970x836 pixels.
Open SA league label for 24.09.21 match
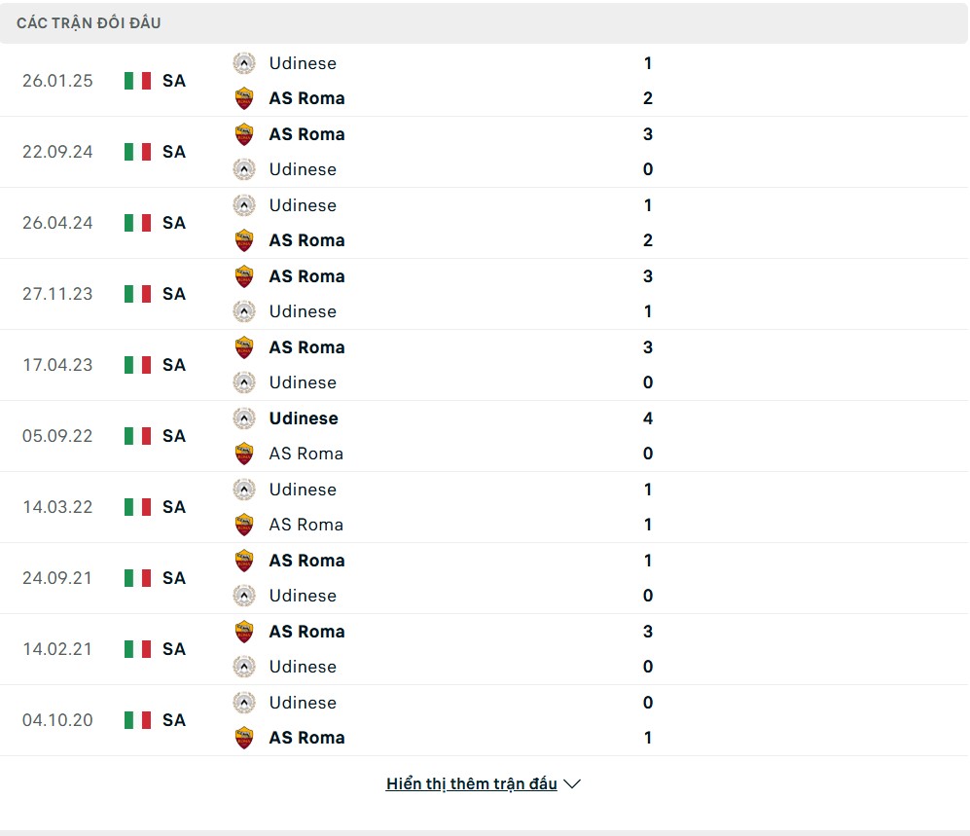174,578
